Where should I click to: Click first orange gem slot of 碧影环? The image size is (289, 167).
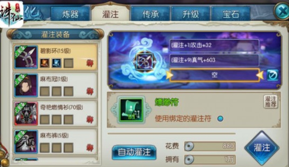pos(45,63)
